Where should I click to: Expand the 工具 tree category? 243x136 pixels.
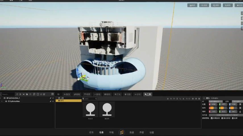tap(57, 98)
